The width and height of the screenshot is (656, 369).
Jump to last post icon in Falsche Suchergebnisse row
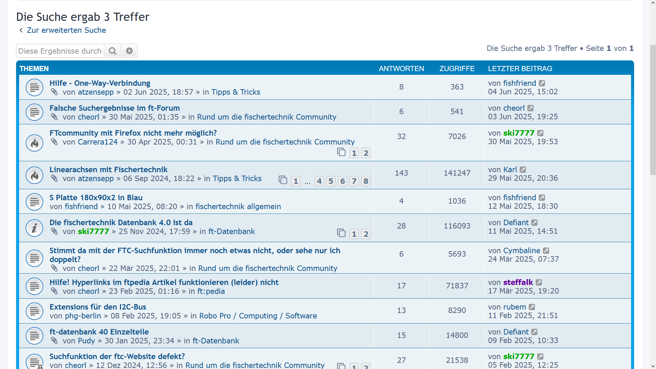[x=530, y=108]
